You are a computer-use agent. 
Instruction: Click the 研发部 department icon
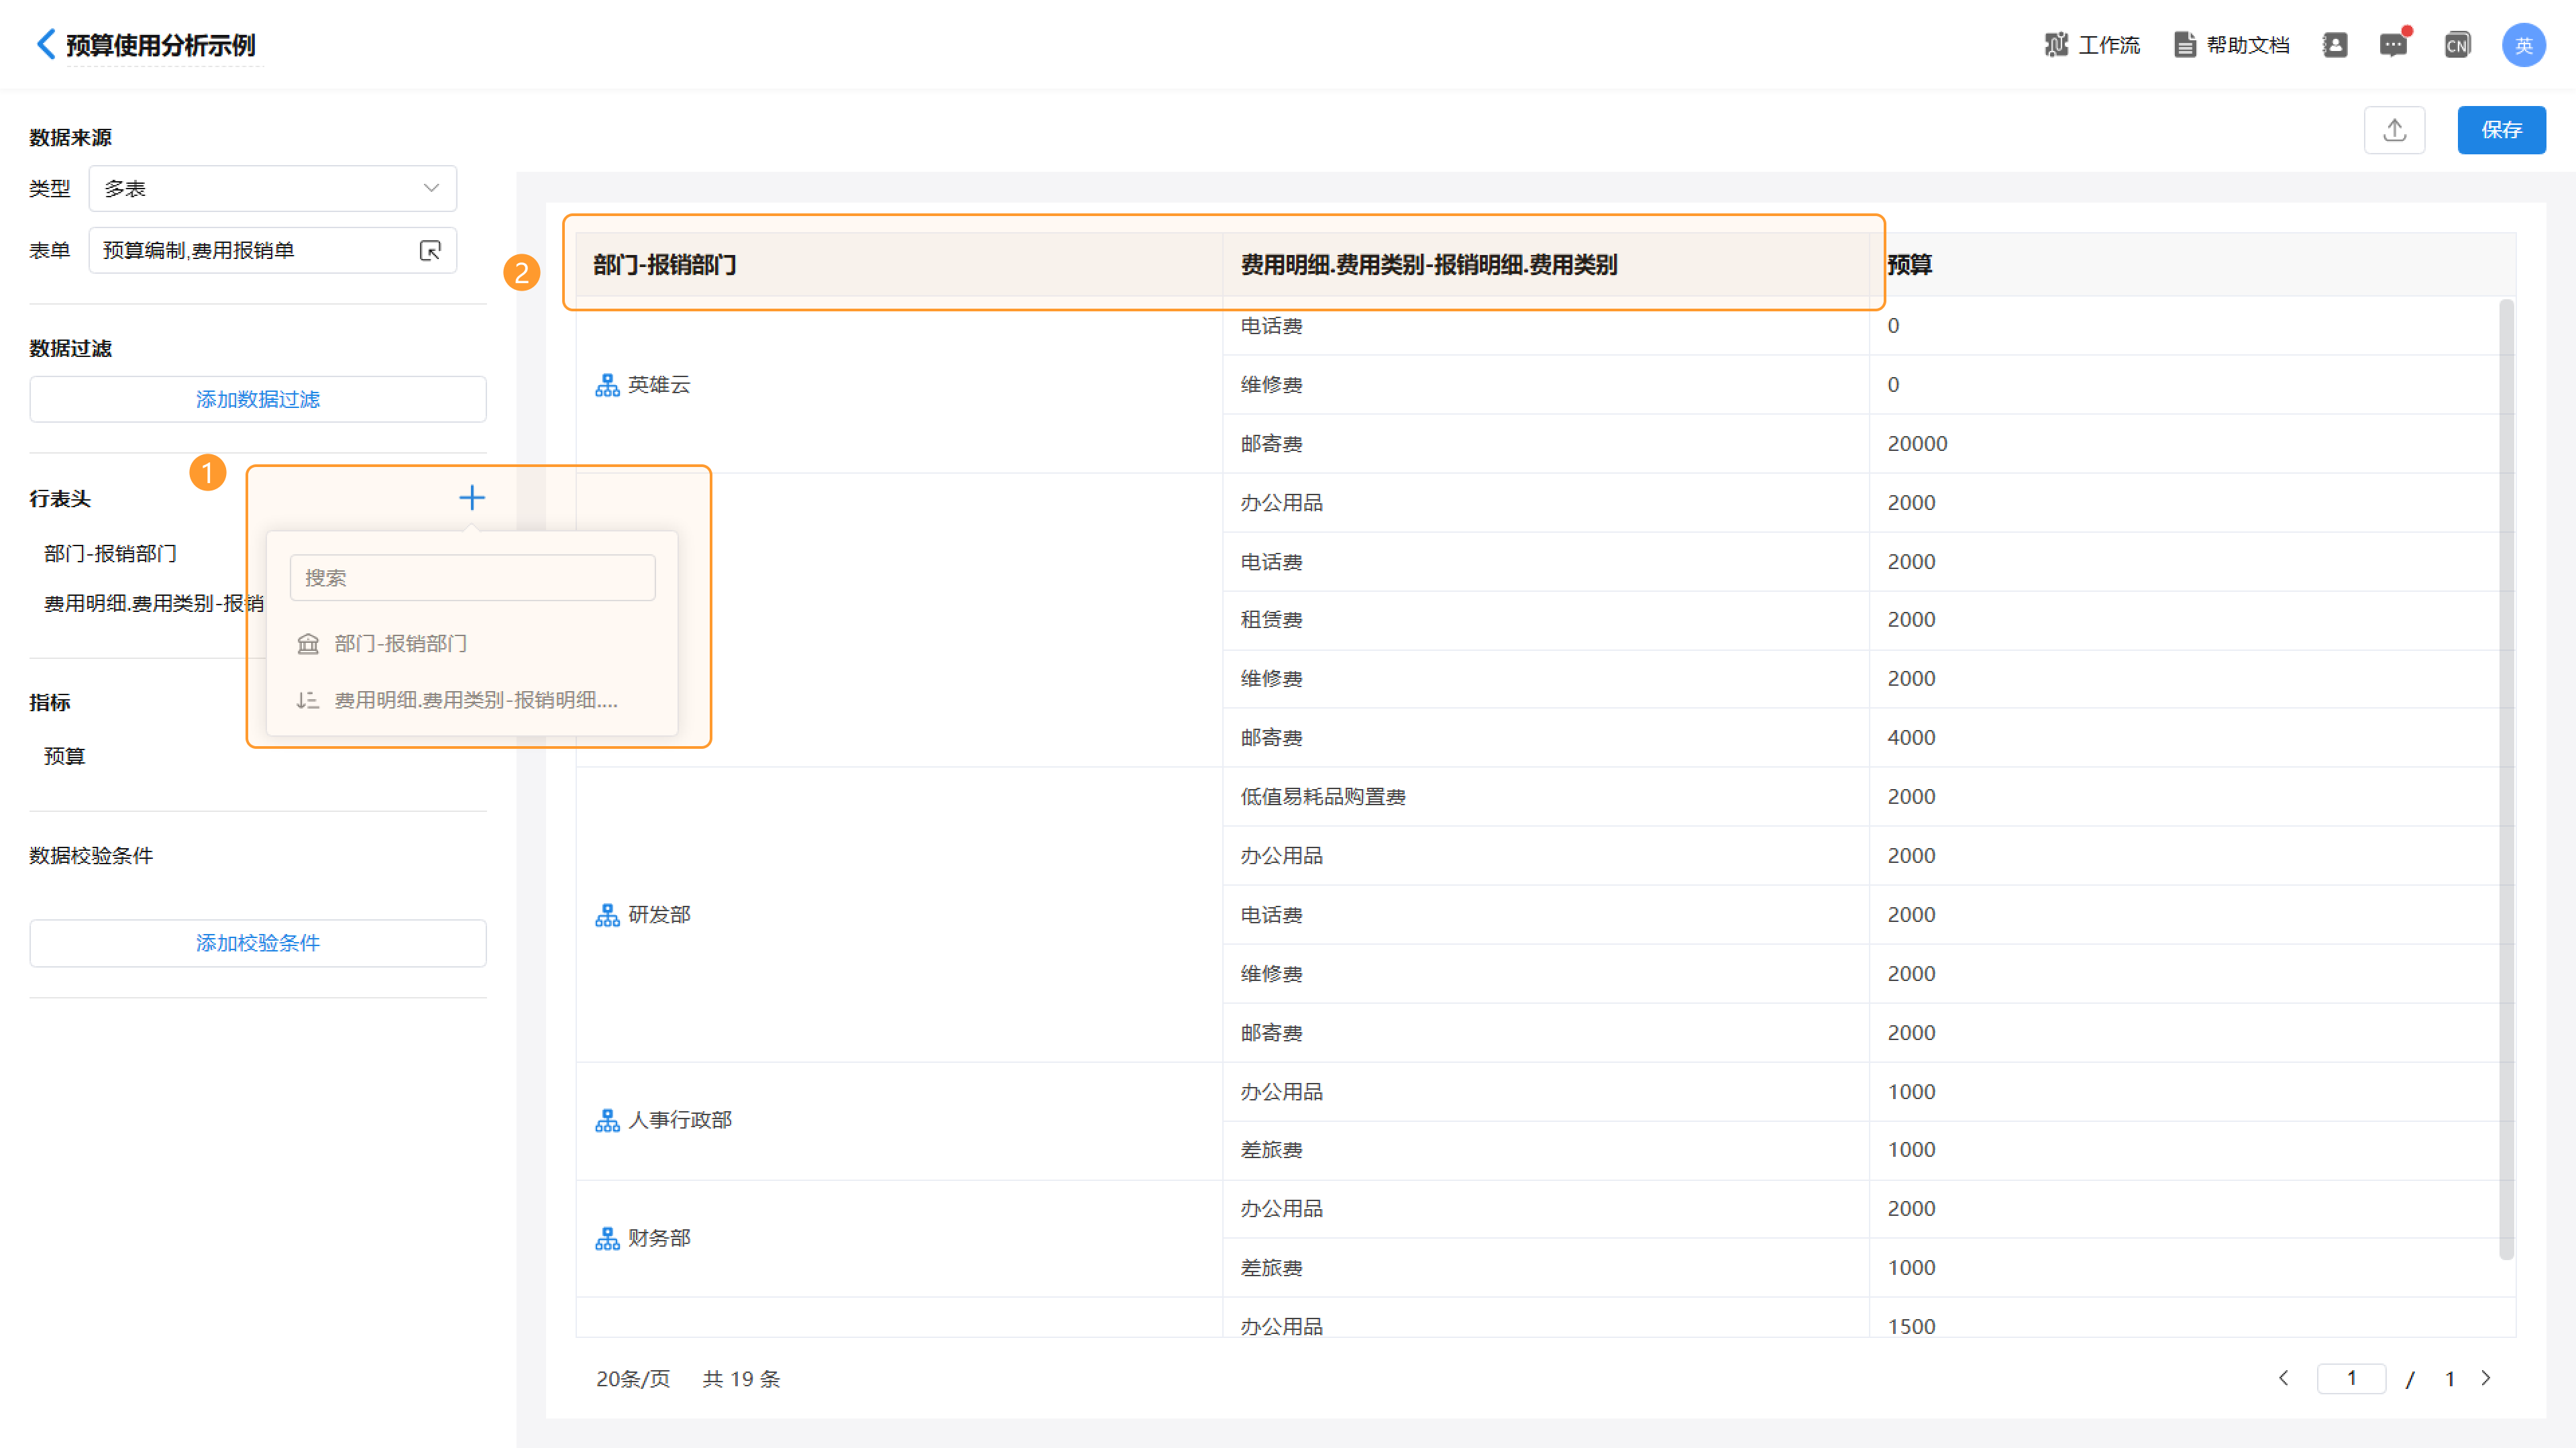click(x=607, y=915)
